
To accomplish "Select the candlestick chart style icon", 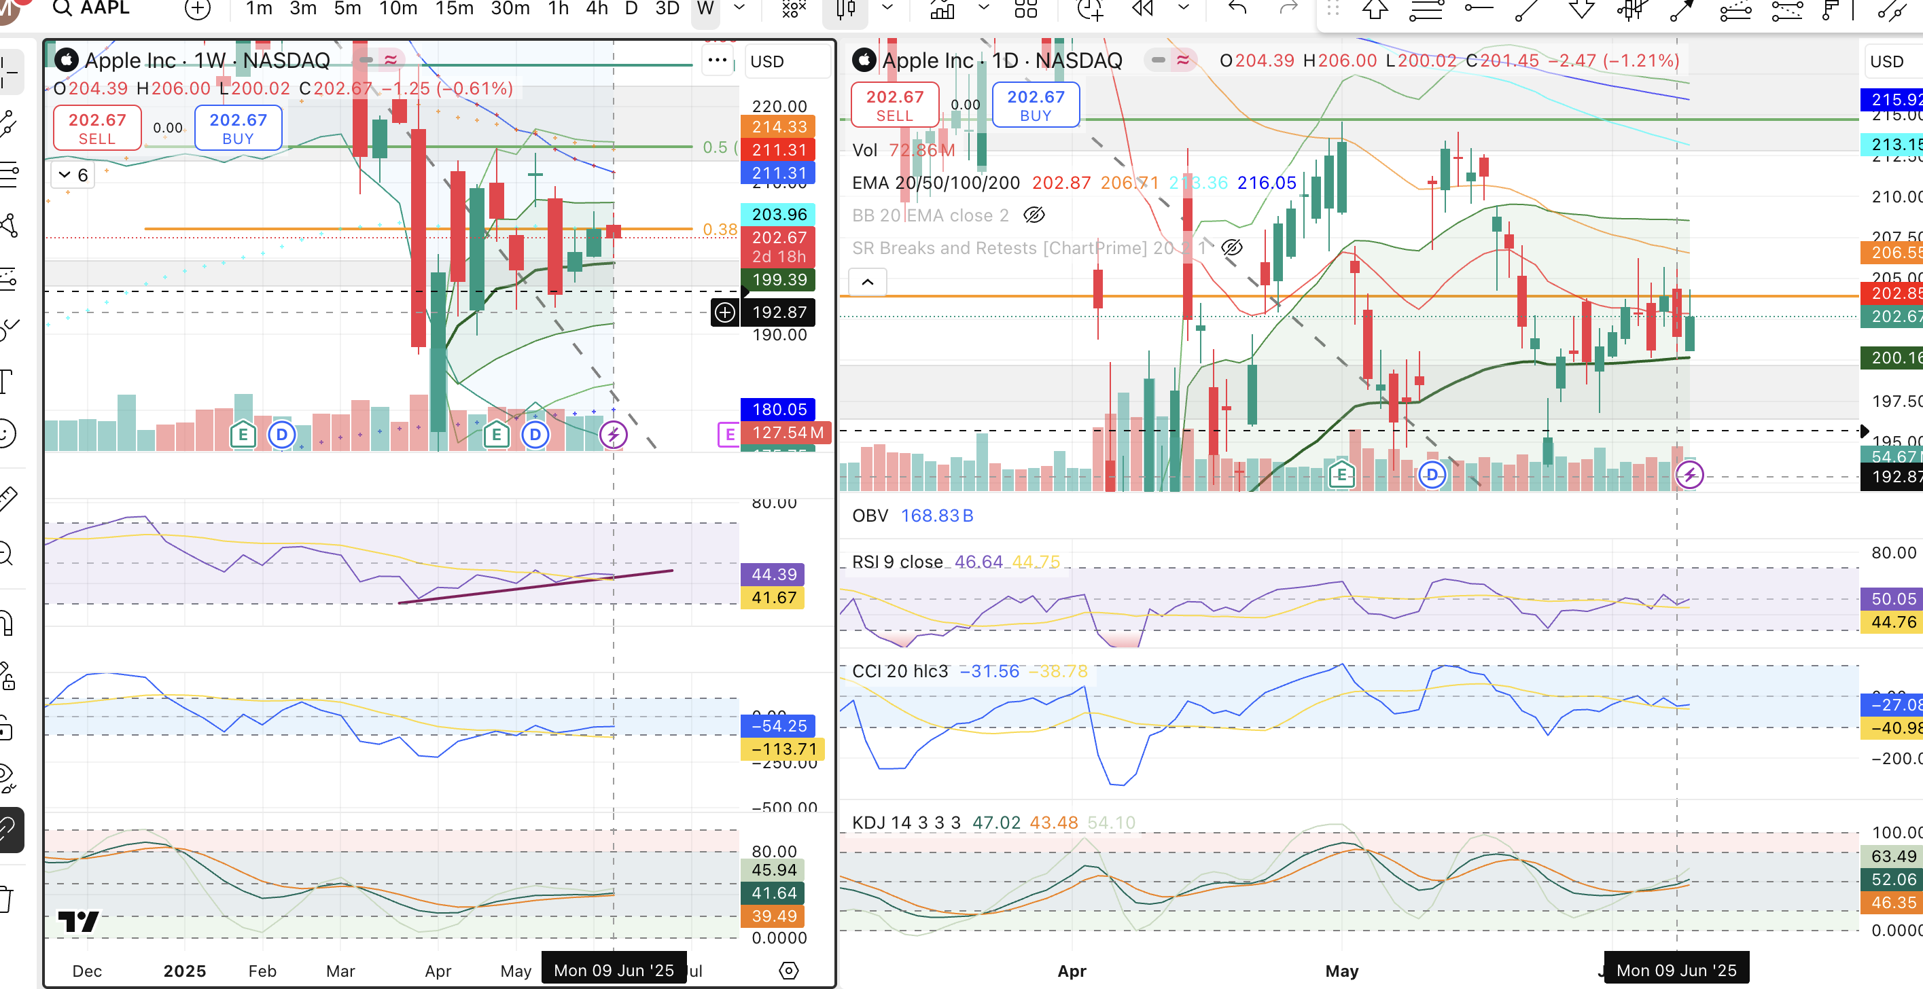I will pos(846,9).
